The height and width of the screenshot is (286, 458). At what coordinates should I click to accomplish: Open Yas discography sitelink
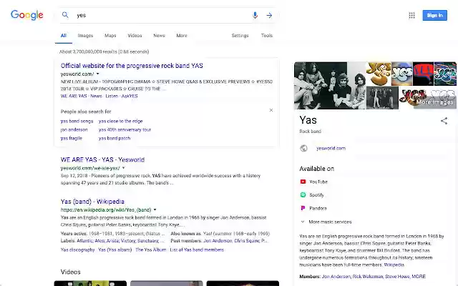78,250
